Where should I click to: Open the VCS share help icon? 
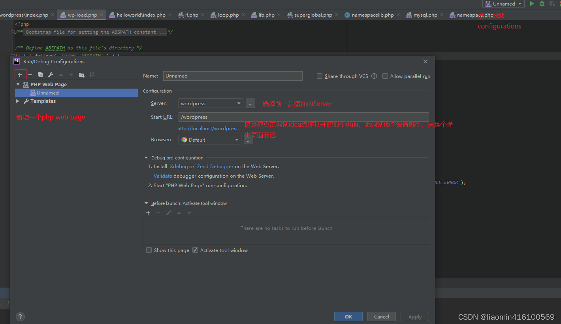point(374,76)
